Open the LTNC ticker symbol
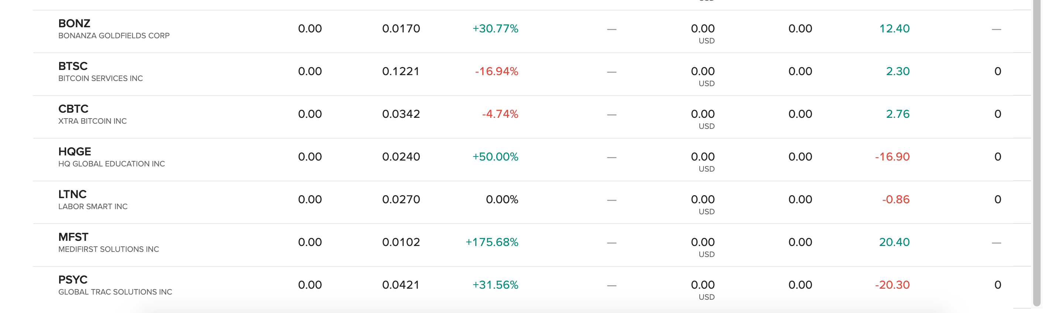This screenshot has width=1062, height=313. point(72,194)
